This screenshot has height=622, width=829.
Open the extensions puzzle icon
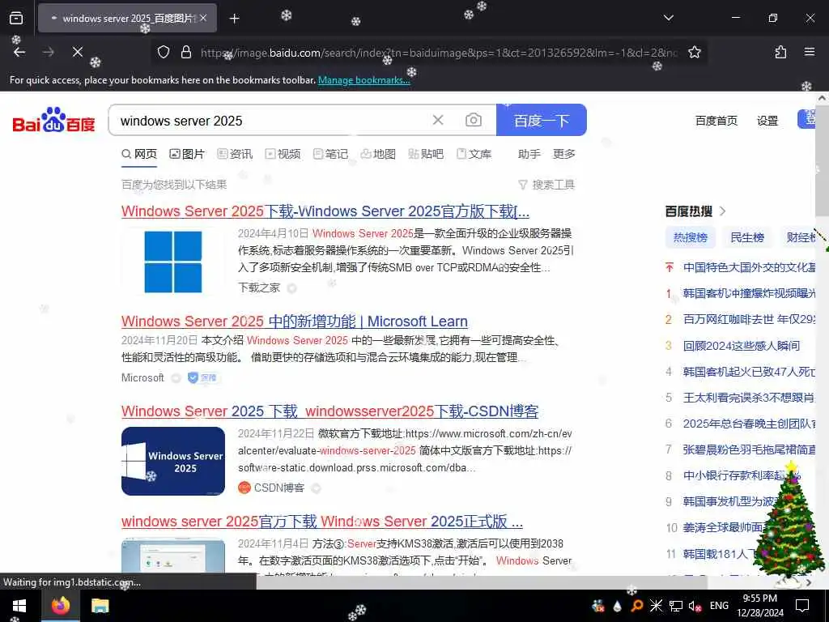pyautogui.click(x=780, y=52)
